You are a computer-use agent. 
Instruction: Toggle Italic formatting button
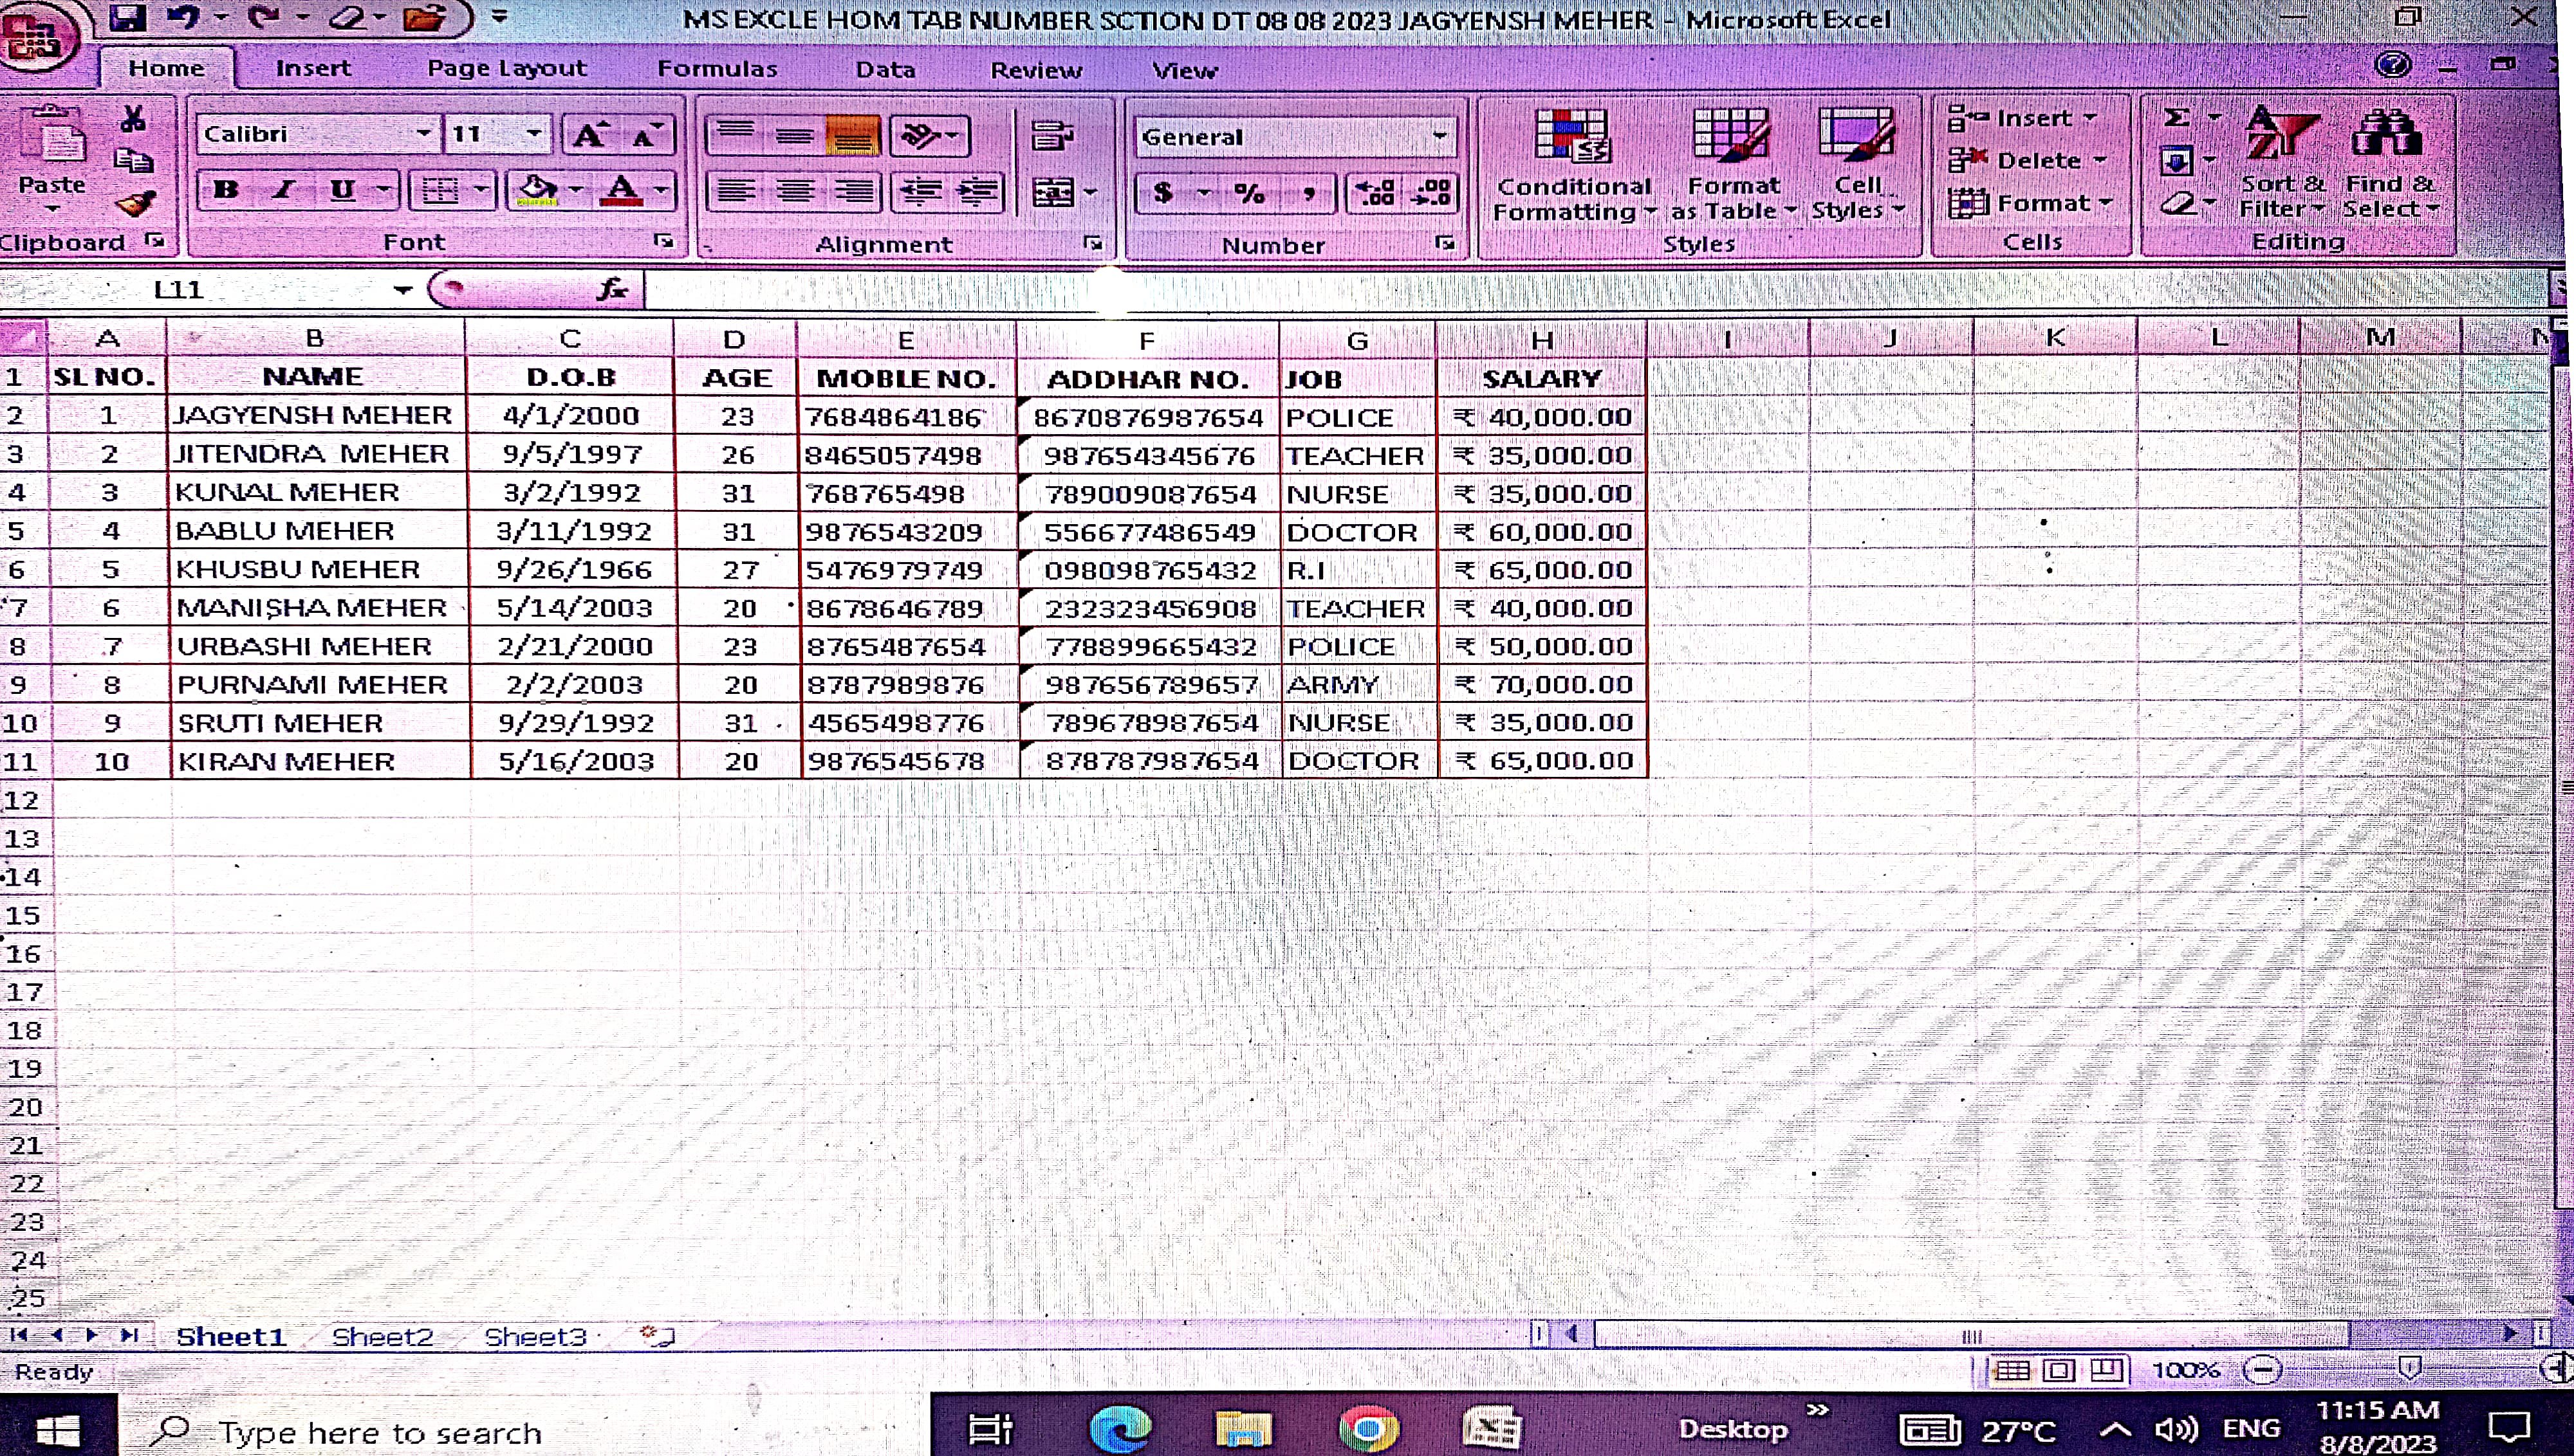[284, 190]
